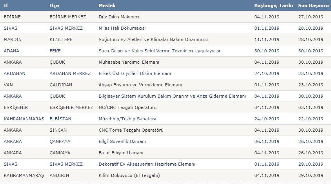
Task: Select Saça Geçici ve Kalıcı Şekil Verme entry
Action: point(159,51)
